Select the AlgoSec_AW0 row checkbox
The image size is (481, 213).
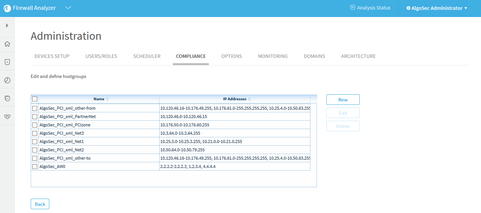pos(35,166)
